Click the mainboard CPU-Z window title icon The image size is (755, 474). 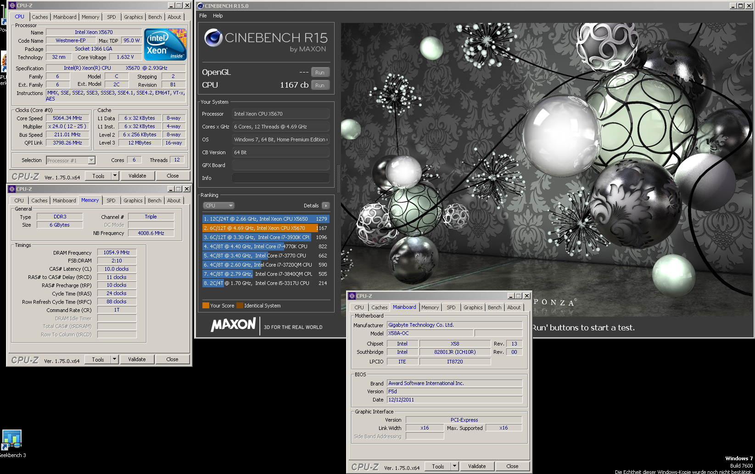(x=352, y=296)
